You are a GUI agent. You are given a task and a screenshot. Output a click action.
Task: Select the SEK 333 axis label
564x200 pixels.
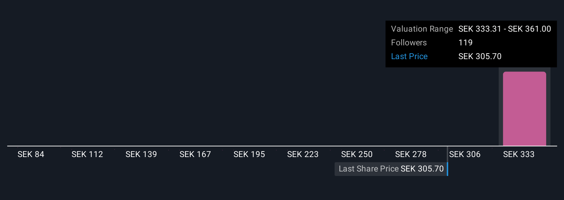[x=519, y=154]
